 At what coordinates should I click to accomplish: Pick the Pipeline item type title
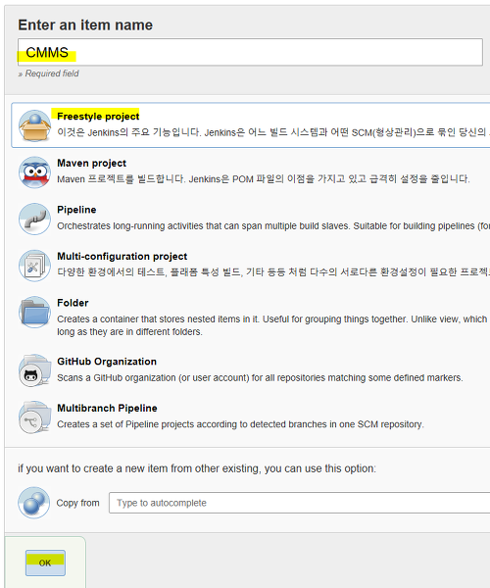76,210
